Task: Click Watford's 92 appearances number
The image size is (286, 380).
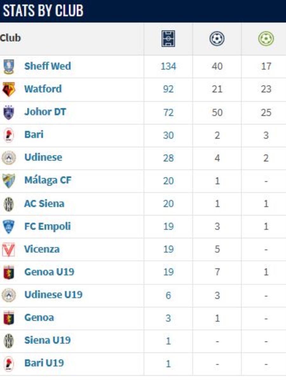Action: tap(168, 89)
